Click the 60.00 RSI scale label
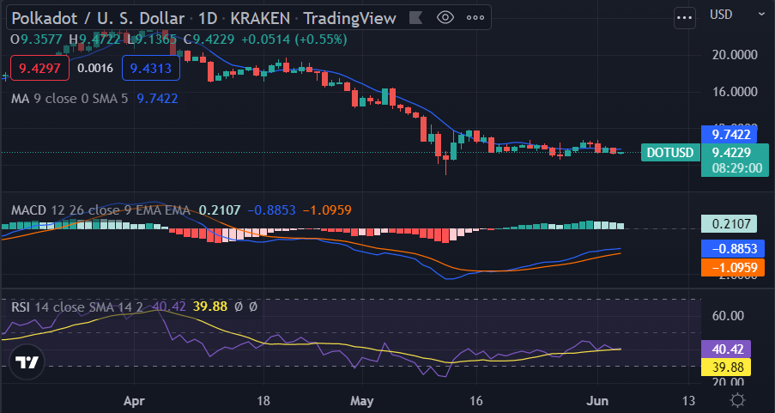Screen dimensions: 775x413 [x=728, y=316]
